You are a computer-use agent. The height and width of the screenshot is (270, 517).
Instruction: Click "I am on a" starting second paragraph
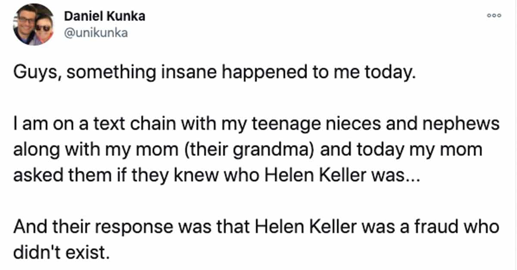click(x=40, y=125)
